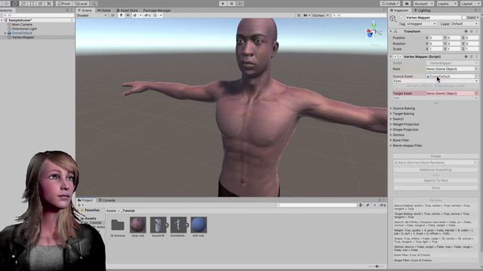The image size is (483, 271).
Task: Click the cloud services icon
Action: [x=406, y=3]
